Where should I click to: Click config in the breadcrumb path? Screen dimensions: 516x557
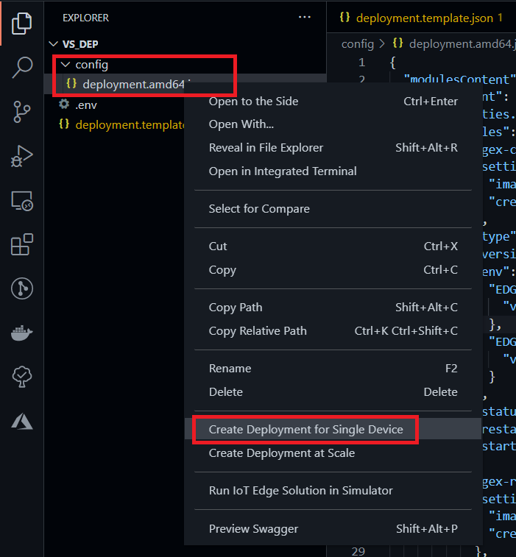click(358, 43)
